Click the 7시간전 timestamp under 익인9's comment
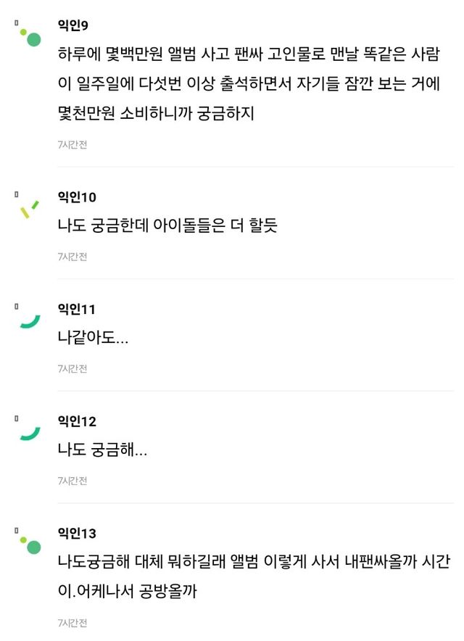This screenshot has width=464, height=641. tap(72, 144)
